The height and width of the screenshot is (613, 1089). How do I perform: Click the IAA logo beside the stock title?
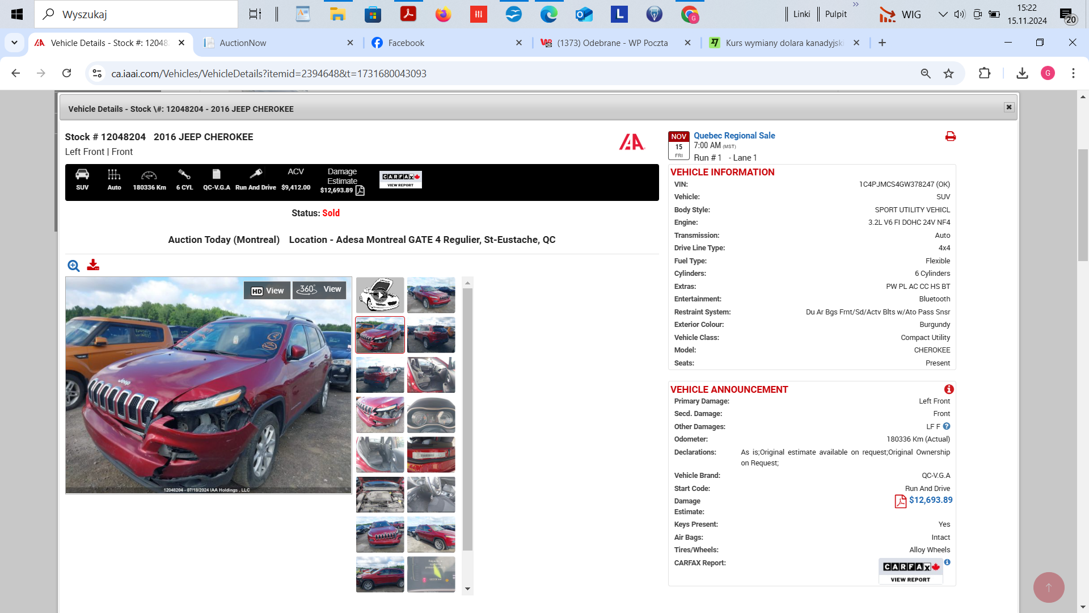pos(632,142)
